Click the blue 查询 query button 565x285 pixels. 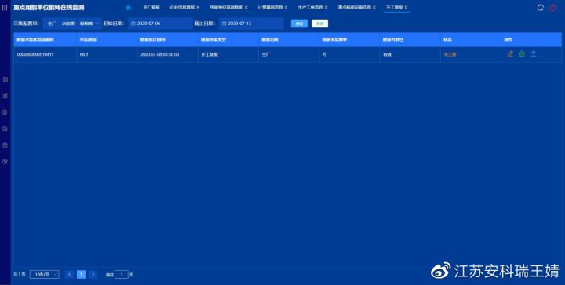[299, 24]
